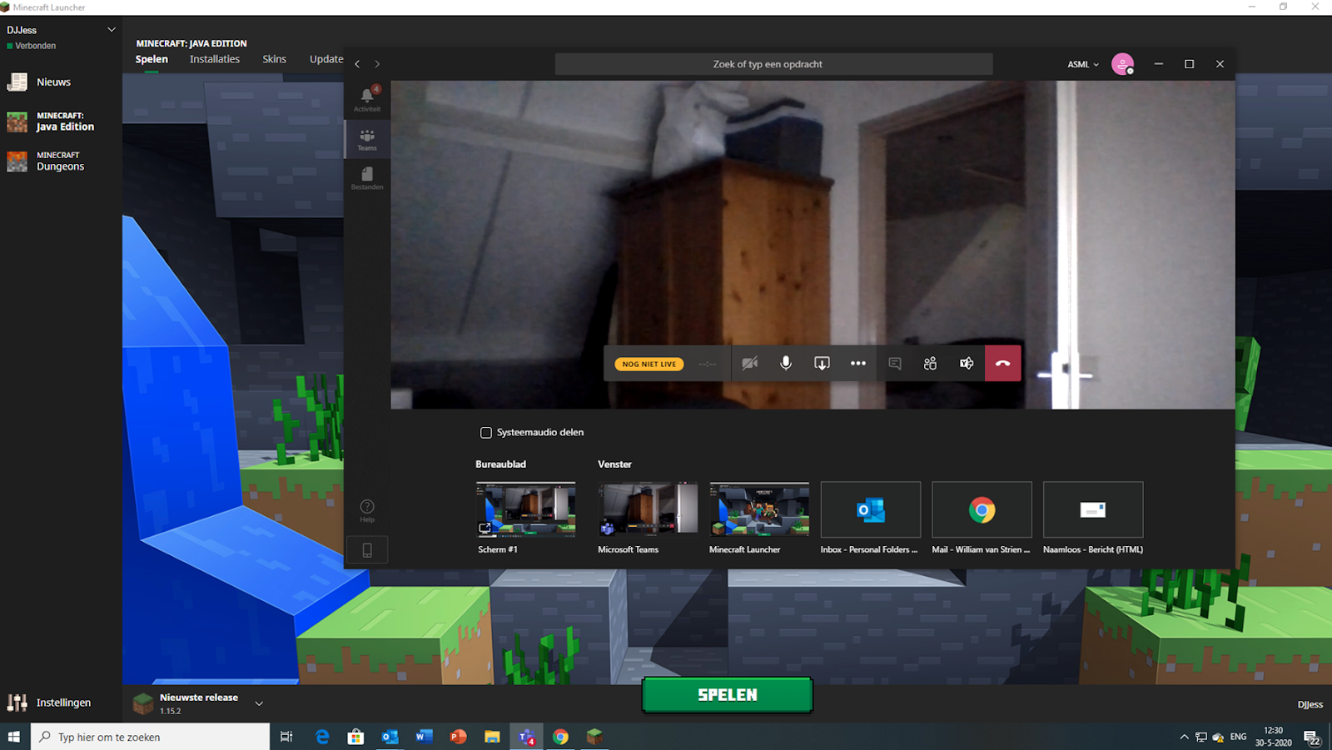Viewport: 1332px width, 750px height.
Task: Open the Windows notification center
Action: [1312, 737]
